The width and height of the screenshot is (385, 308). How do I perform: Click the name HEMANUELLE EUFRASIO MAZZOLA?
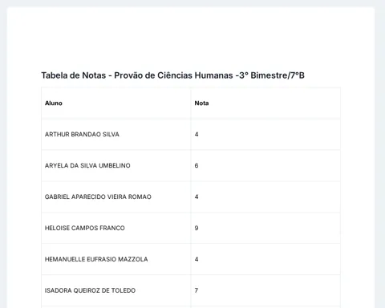(96, 259)
